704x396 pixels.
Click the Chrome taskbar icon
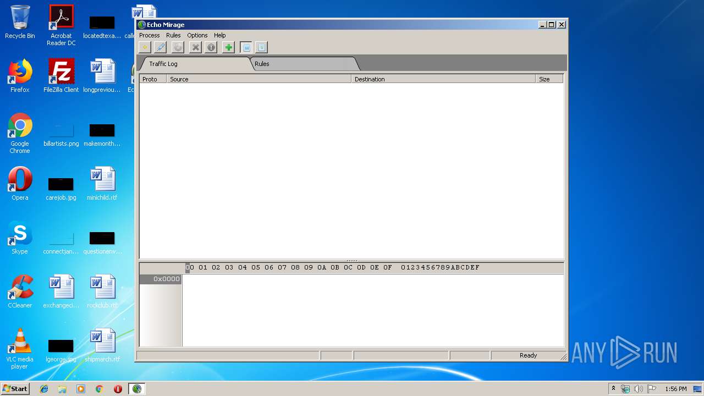point(99,389)
